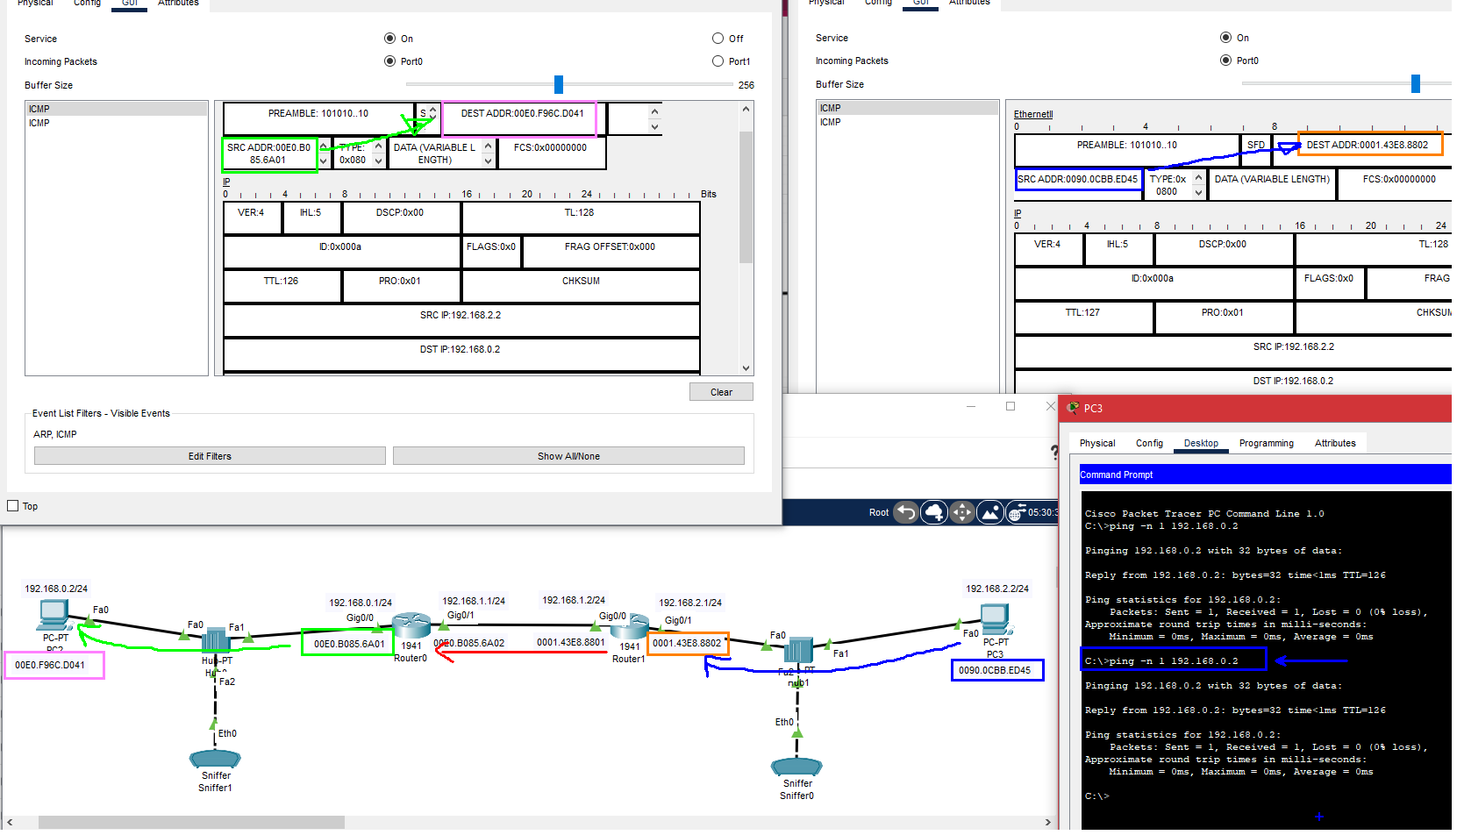Viewport: 1464px width, 835px height.
Task: Click the Sniffer0 device icon
Action: 796,767
